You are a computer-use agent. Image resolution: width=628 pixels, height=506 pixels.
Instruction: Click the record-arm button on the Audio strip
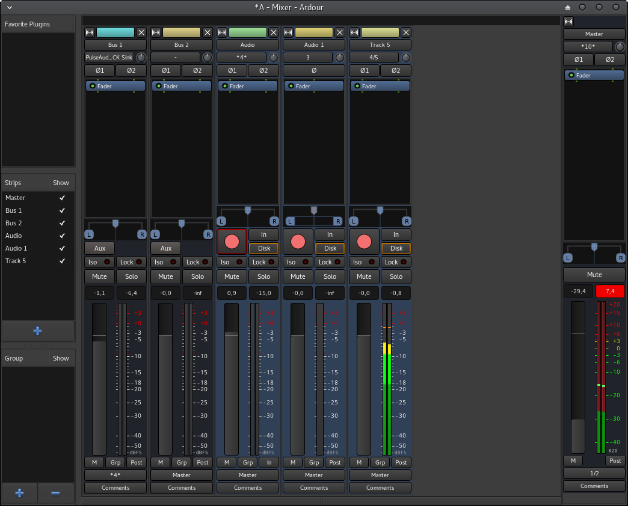pos(232,242)
